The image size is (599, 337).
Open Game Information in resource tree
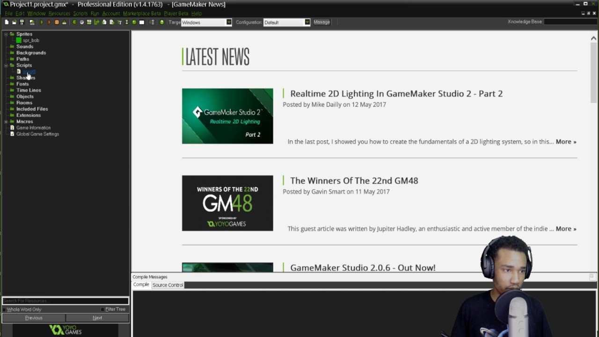click(33, 128)
